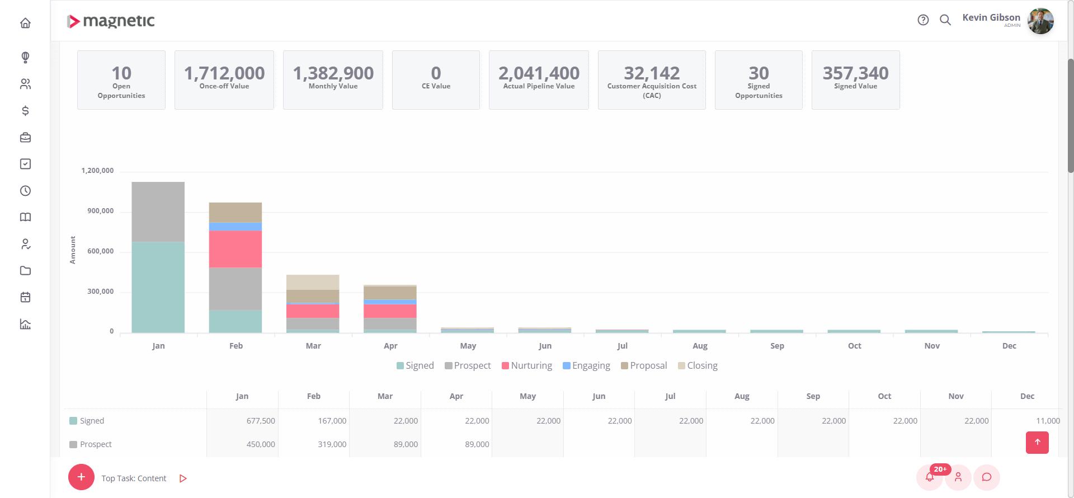Open the calendar sidebar icon
The height and width of the screenshot is (498, 1074).
pyautogui.click(x=25, y=297)
